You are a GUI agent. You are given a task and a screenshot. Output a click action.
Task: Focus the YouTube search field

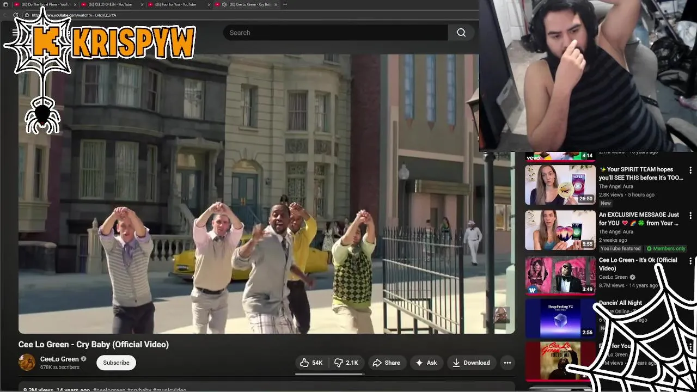tap(335, 33)
